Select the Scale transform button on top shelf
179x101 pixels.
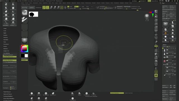pos(55,8)
